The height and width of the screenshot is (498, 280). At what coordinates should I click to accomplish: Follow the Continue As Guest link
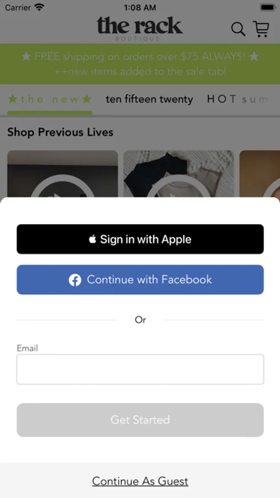[140, 481]
